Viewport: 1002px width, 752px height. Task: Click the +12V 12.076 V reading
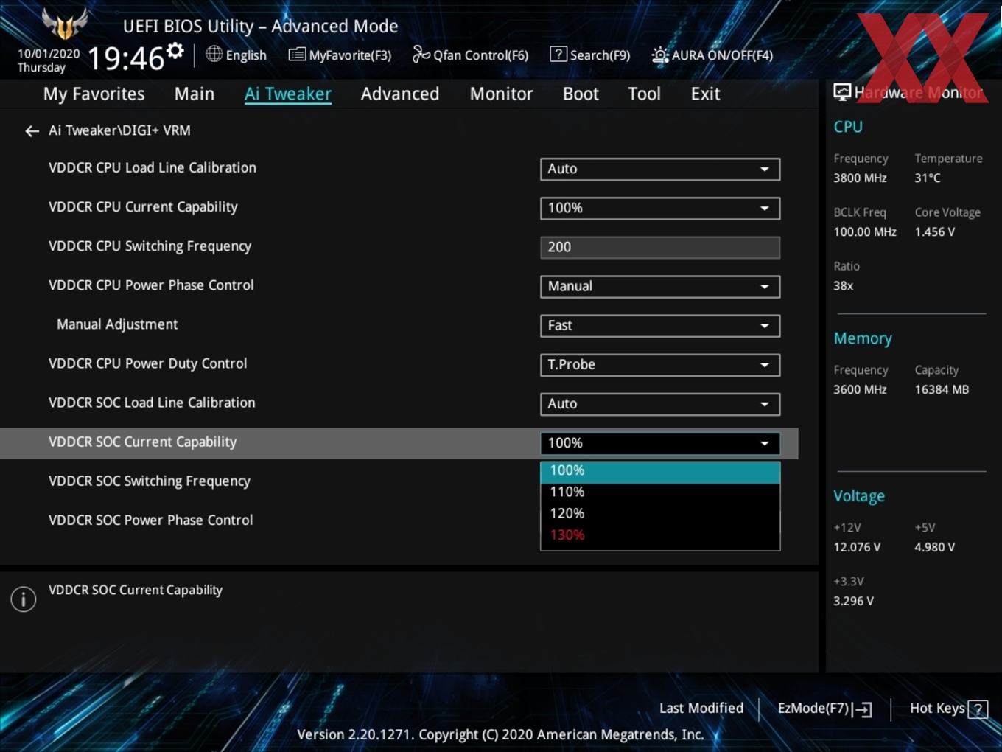coord(856,548)
